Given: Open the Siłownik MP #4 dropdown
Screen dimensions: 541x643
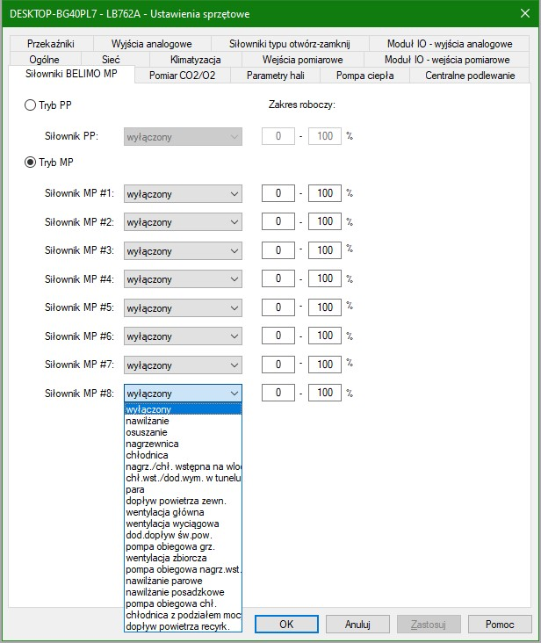Looking at the screenshot, I should (x=183, y=279).
